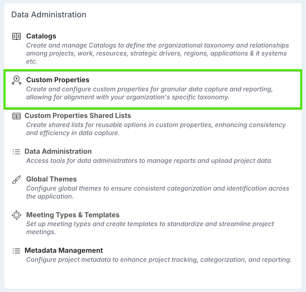Viewport: 306px width, 292px height.
Task: Click the Catalogs open-book icon
Action: point(17,36)
